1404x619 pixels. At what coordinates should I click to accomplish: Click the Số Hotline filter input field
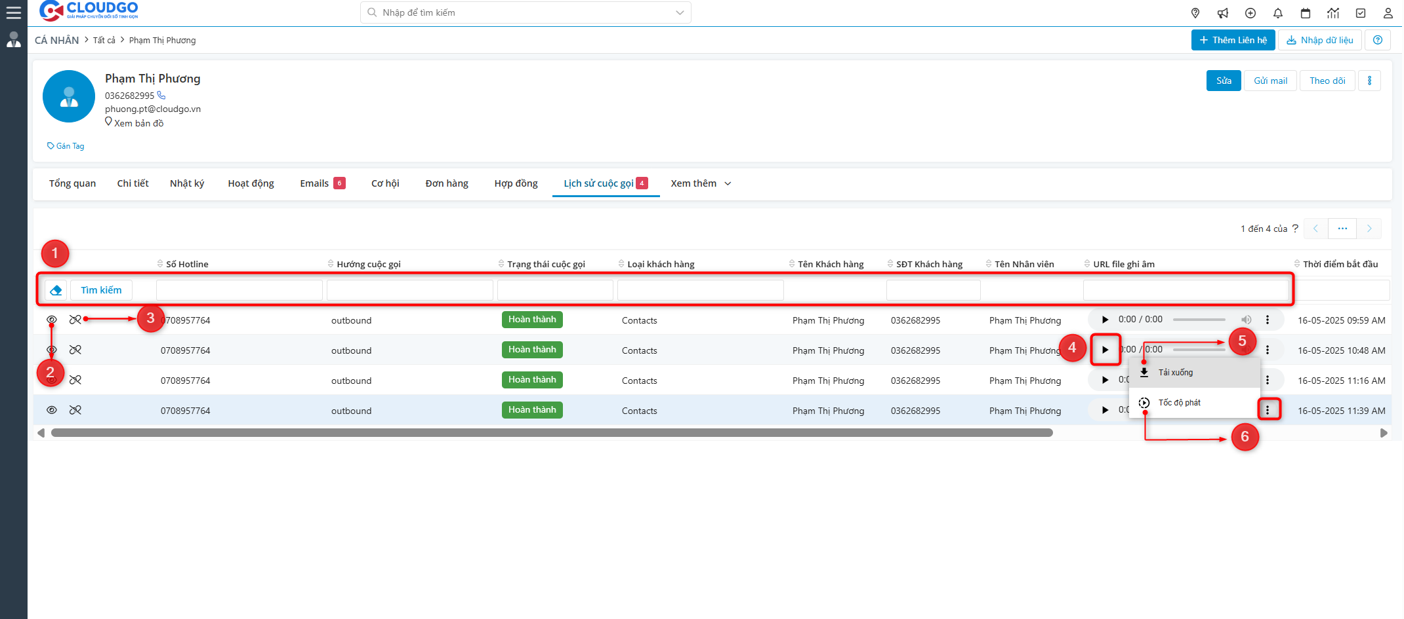pos(239,290)
